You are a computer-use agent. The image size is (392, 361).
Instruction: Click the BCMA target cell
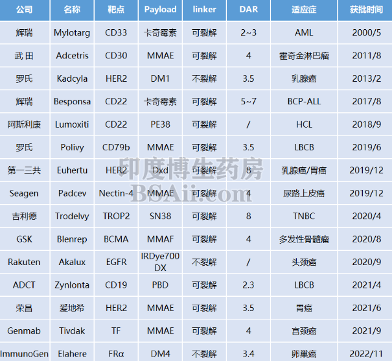(116, 239)
